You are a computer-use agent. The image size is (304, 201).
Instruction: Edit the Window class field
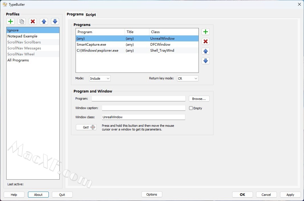click(x=144, y=117)
